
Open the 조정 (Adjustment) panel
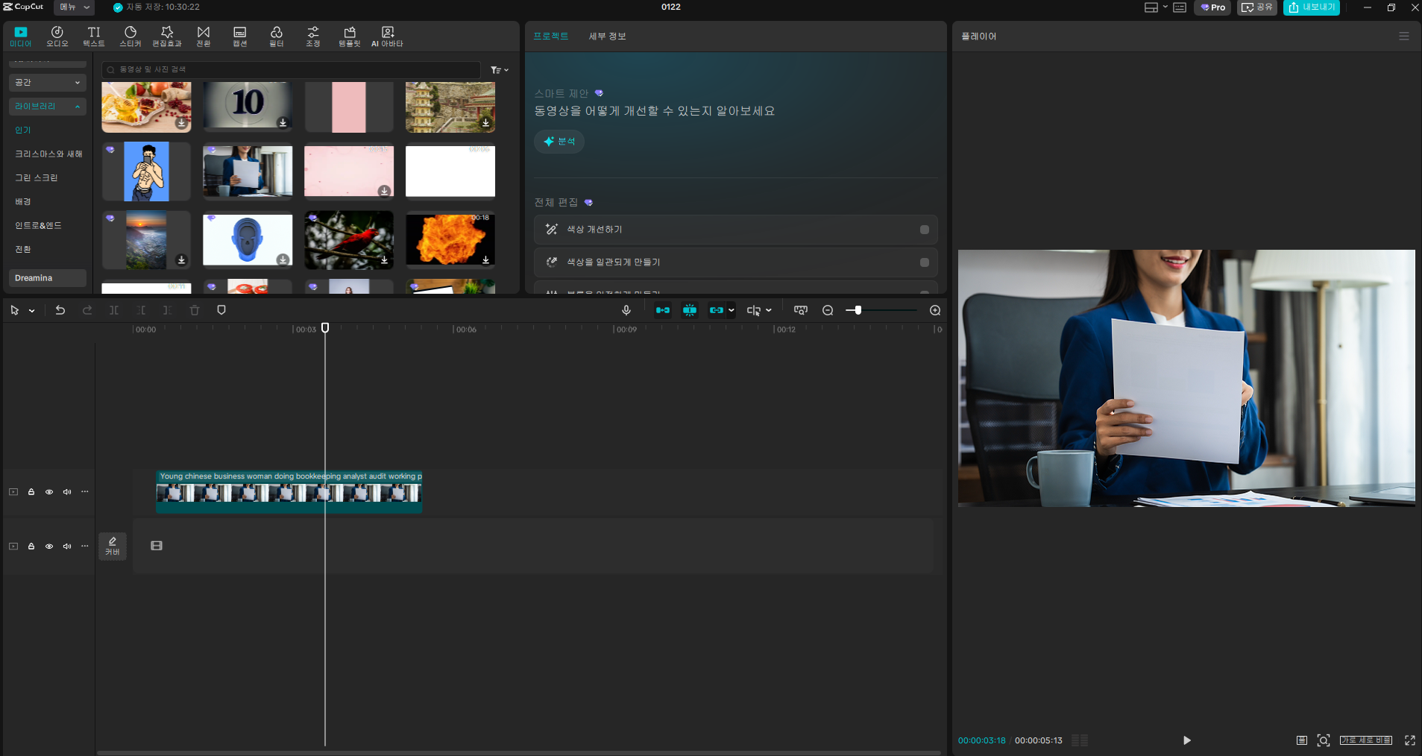[x=313, y=36]
